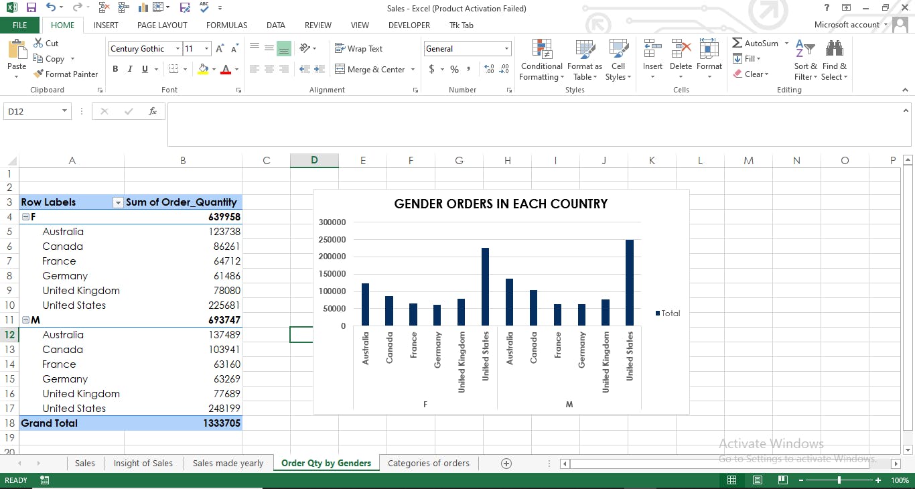The image size is (915, 489).
Task: Click the Insert Function fx icon
Action: 153,111
